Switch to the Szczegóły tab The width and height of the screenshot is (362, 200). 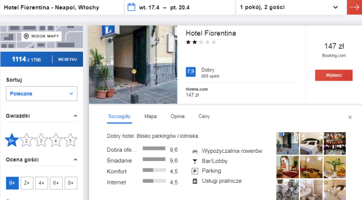click(x=119, y=117)
